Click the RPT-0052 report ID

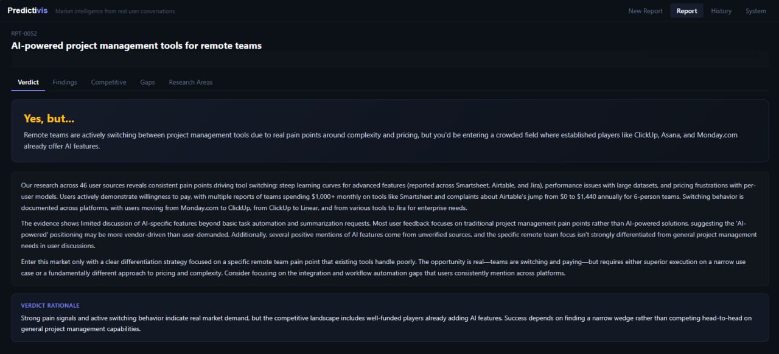pos(24,33)
